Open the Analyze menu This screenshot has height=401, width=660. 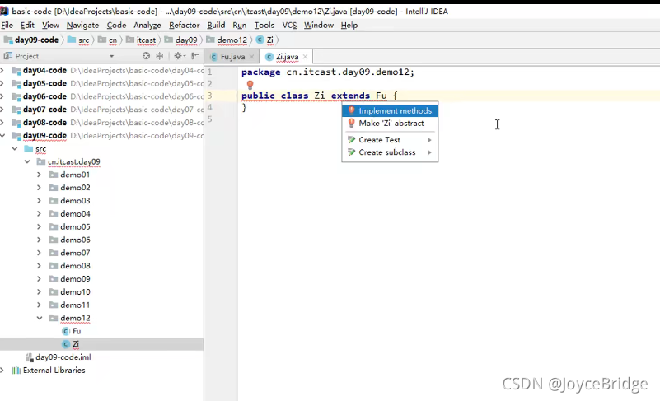(147, 26)
